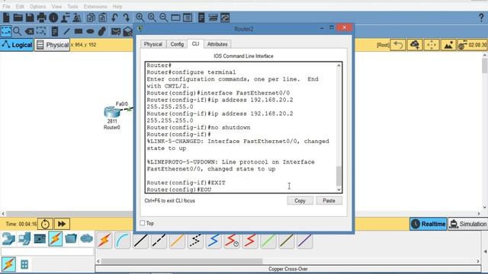Redo the action via toolbar arrow
This screenshot has height=274, width=488.
coord(126,18)
